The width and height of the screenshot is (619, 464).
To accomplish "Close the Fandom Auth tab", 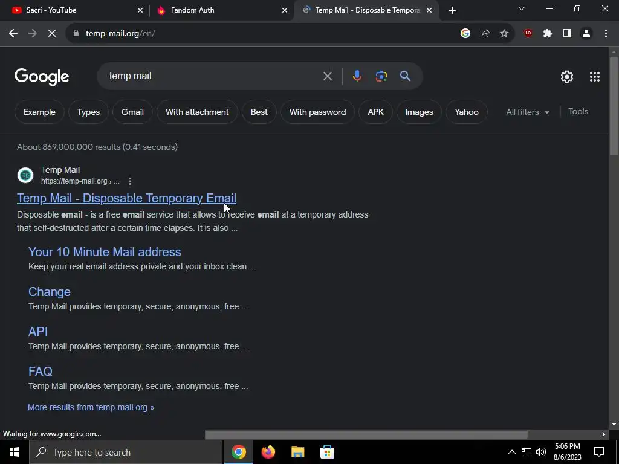I will (285, 10).
